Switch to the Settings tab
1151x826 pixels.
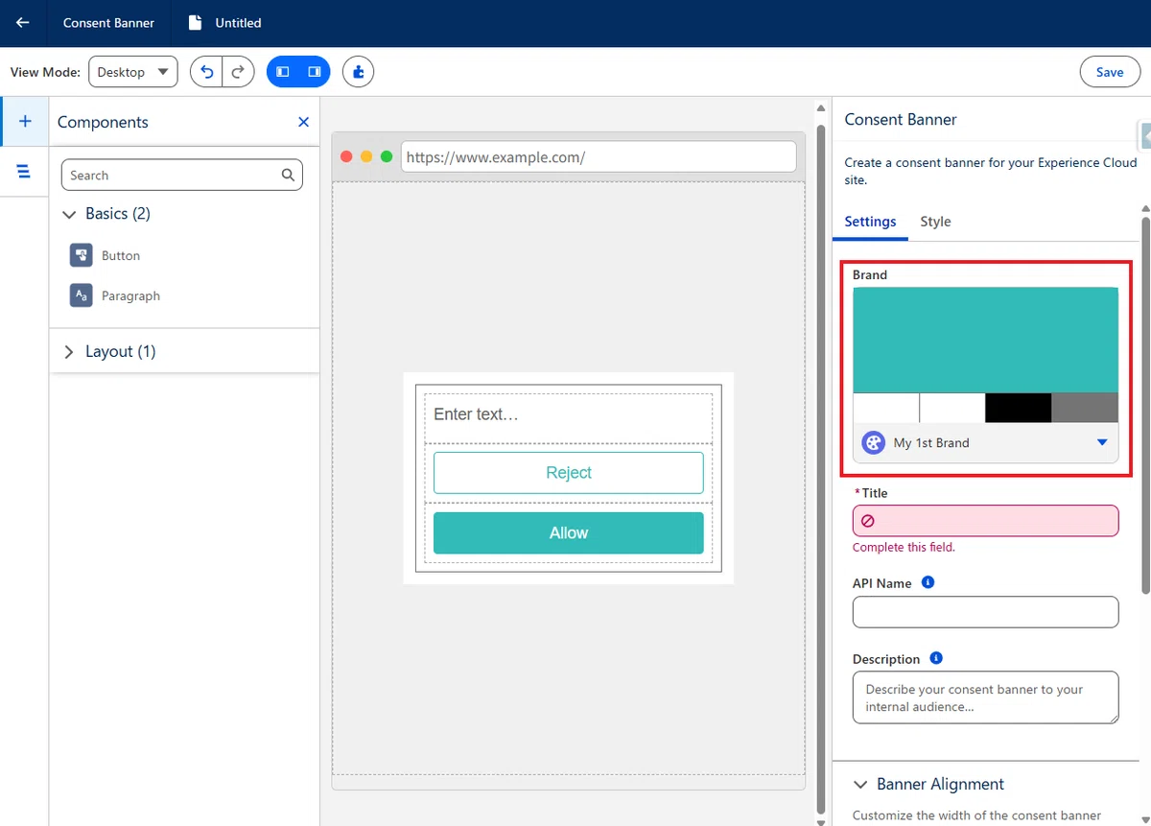pyautogui.click(x=870, y=222)
